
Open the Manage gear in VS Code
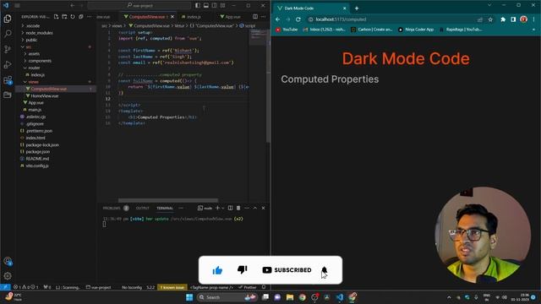click(x=8, y=276)
